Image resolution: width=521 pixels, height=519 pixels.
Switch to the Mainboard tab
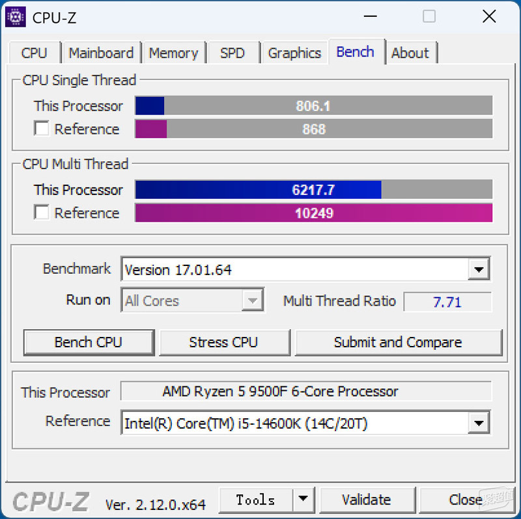pyautogui.click(x=101, y=53)
